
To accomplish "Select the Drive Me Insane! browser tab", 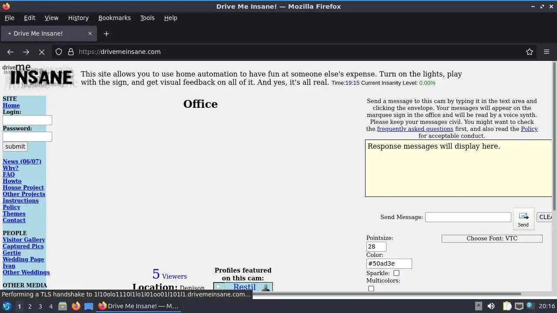I will (48, 33).
